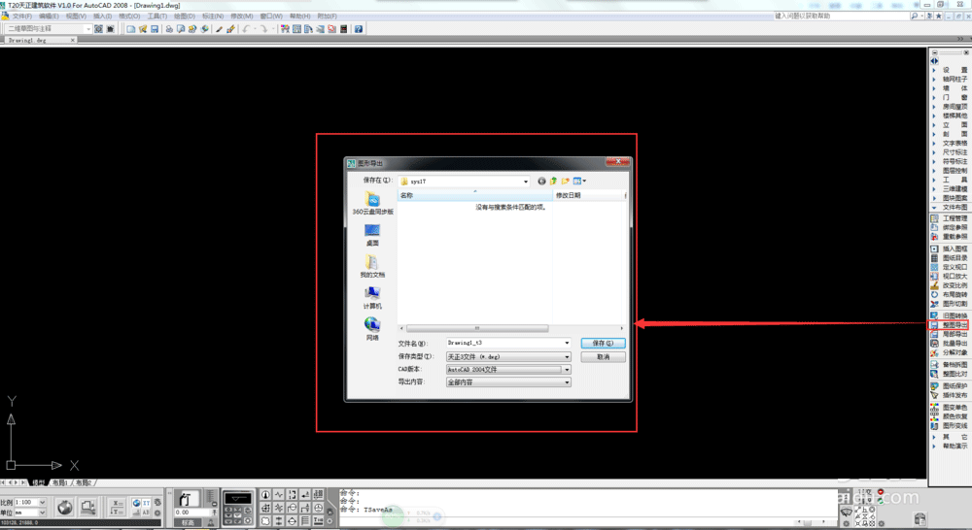Click 插入图框 in side panel
The height and width of the screenshot is (530, 972).
click(x=951, y=248)
